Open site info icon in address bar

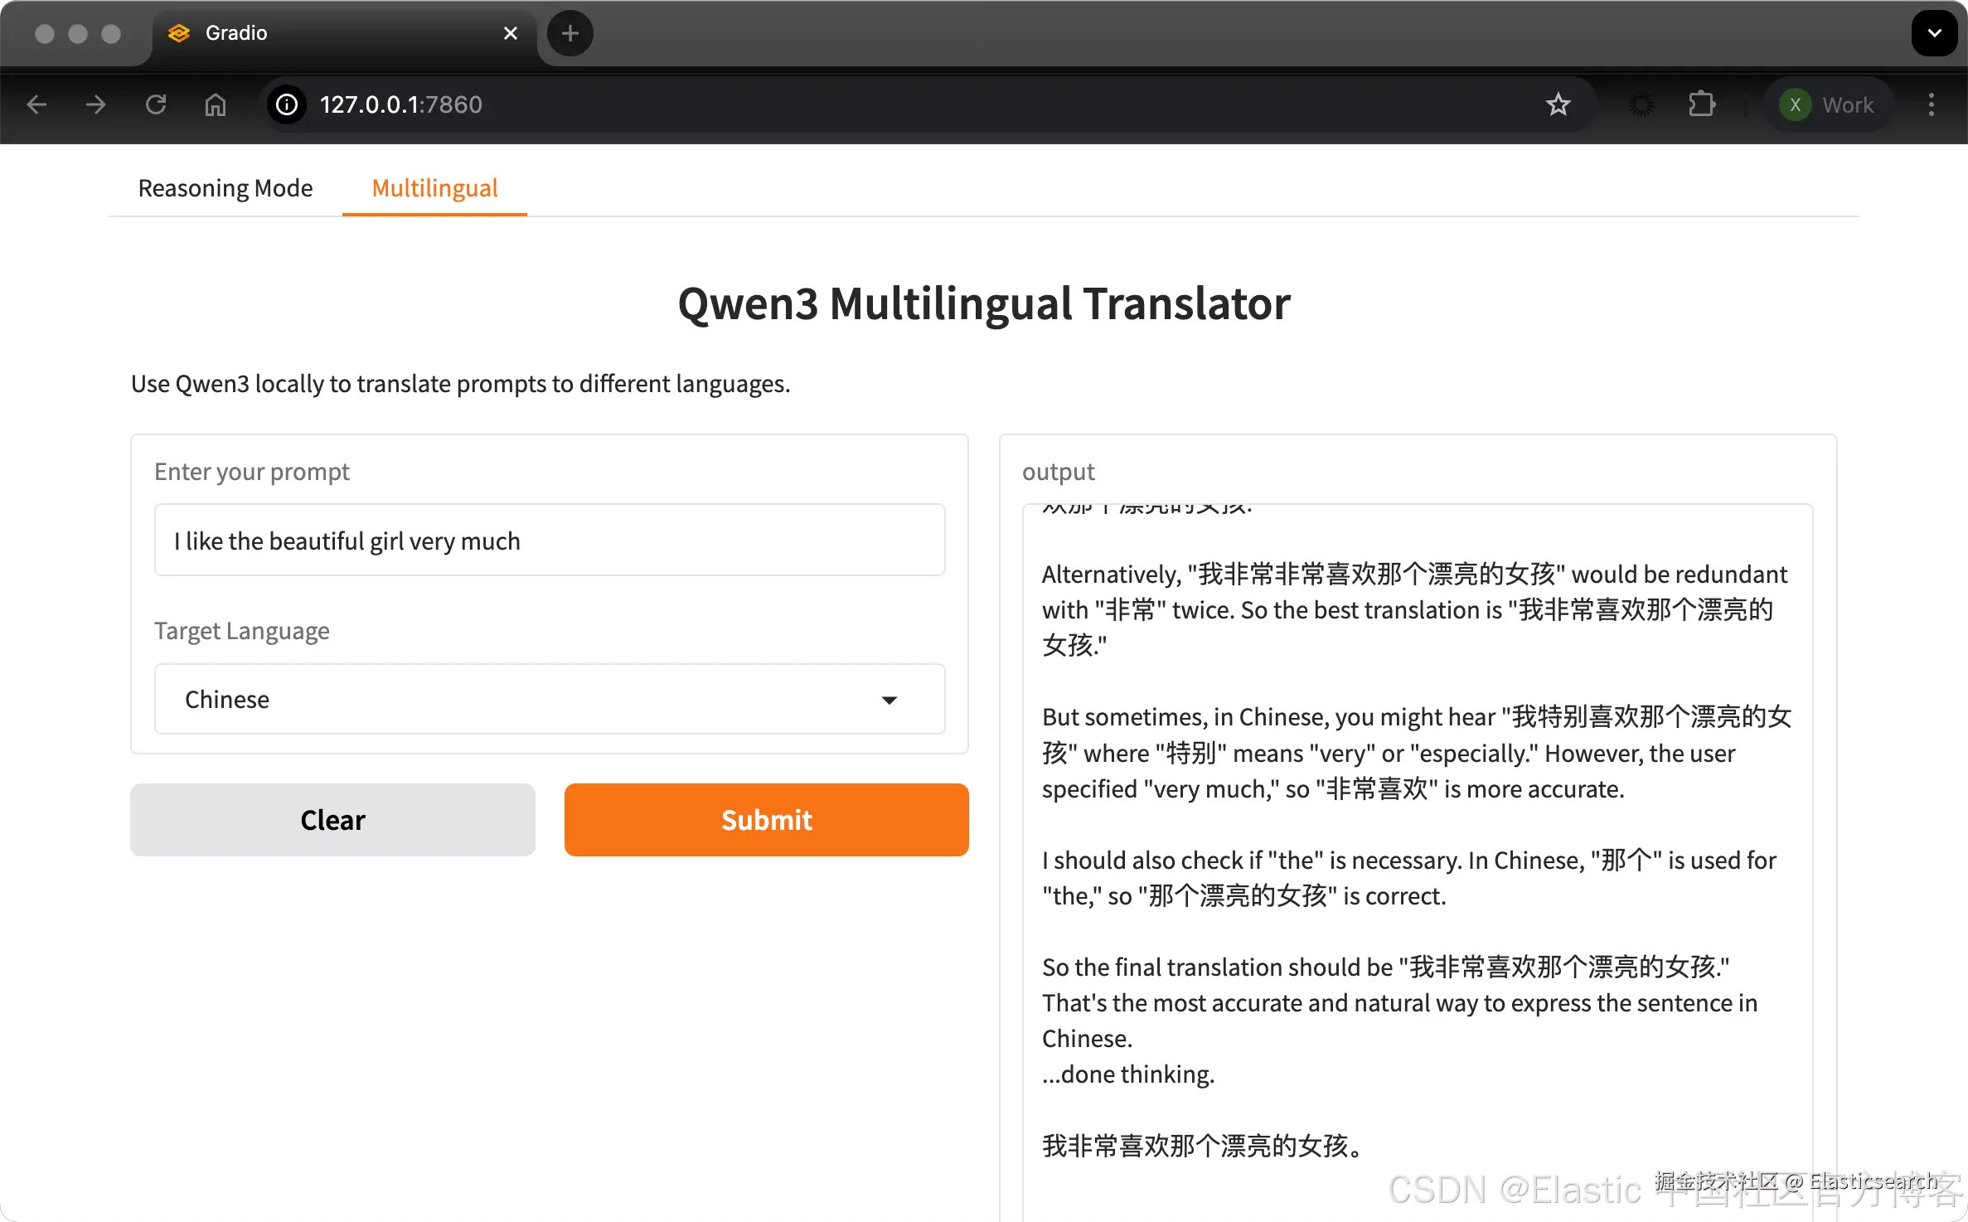(287, 104)
